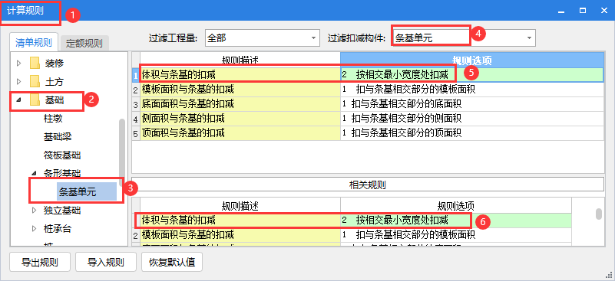
Task: Click 按相交最小宽度处扣减 in 相关规则 table
Action: click(456, 221)
